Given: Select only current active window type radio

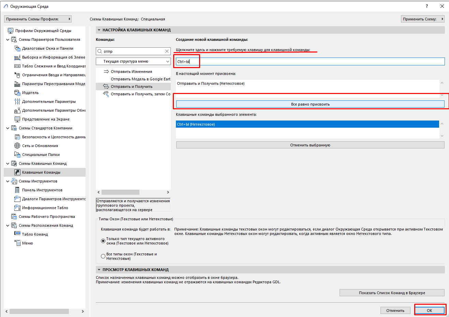Looking at the screenshot, I should tap(103, 241).
